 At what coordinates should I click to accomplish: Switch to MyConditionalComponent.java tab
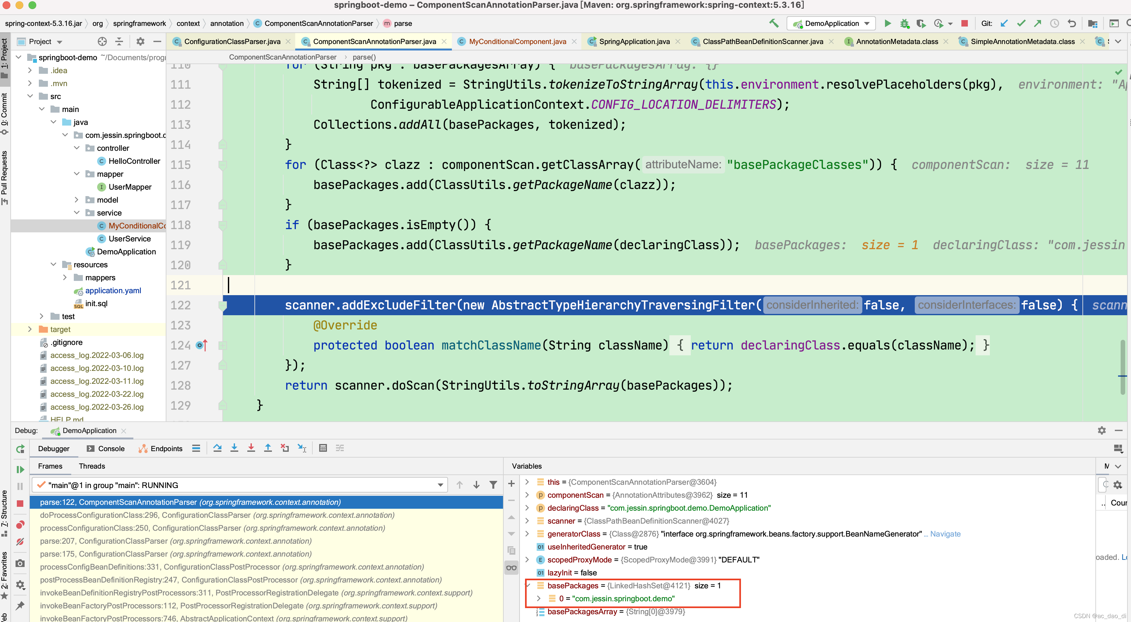pos(517,41)
